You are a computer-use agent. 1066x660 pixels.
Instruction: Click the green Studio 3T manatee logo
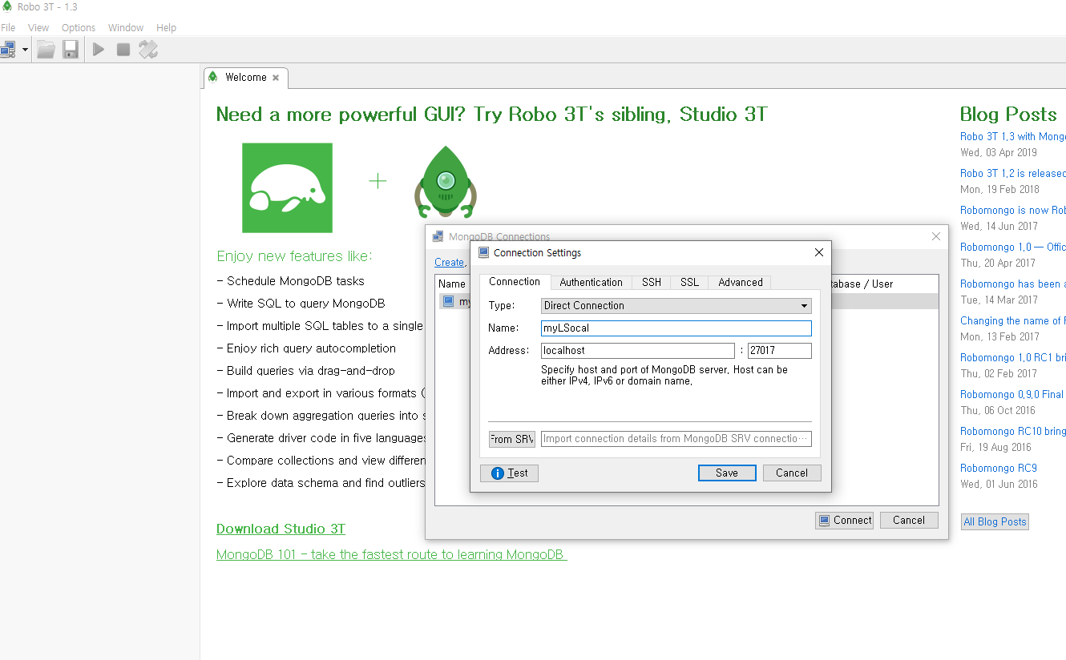(x=287, y=187)
